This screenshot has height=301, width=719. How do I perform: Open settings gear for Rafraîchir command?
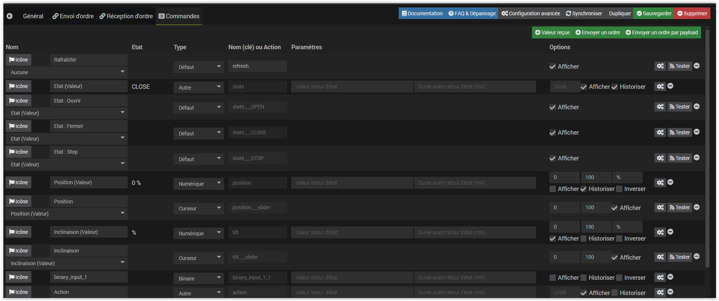(660, 66)
